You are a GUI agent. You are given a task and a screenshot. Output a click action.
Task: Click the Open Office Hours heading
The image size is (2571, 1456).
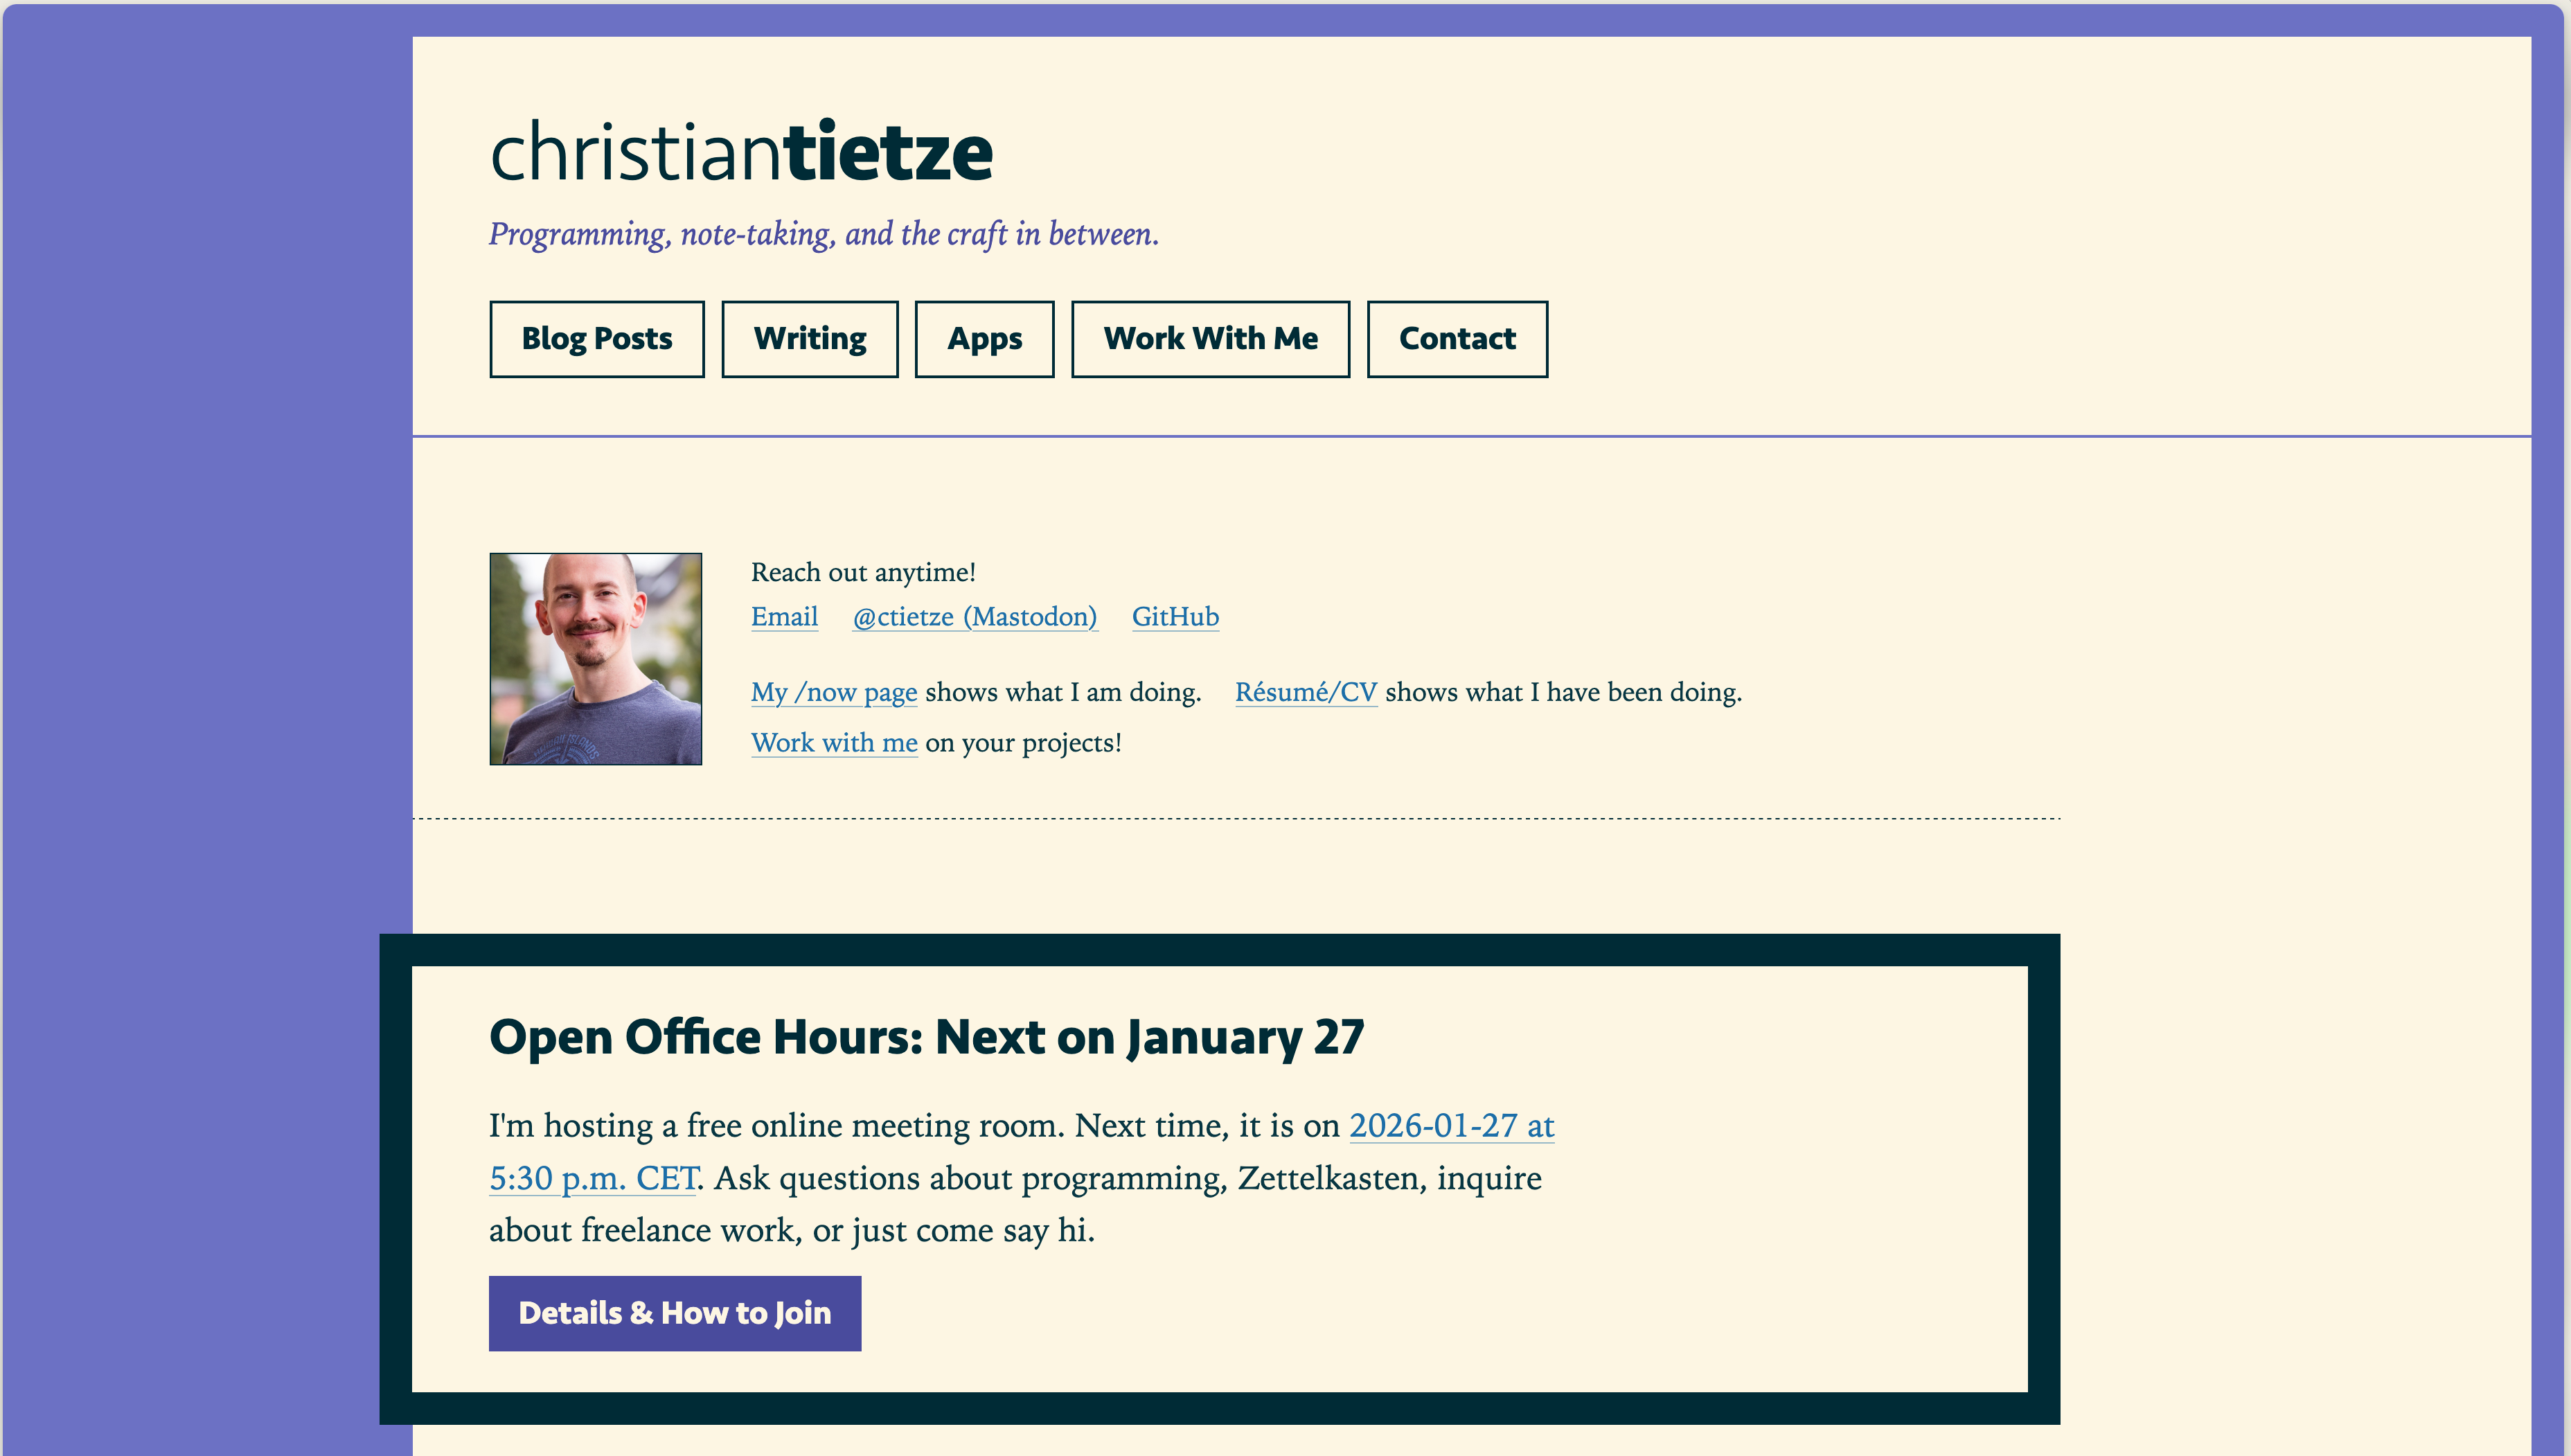(927, 1037)
